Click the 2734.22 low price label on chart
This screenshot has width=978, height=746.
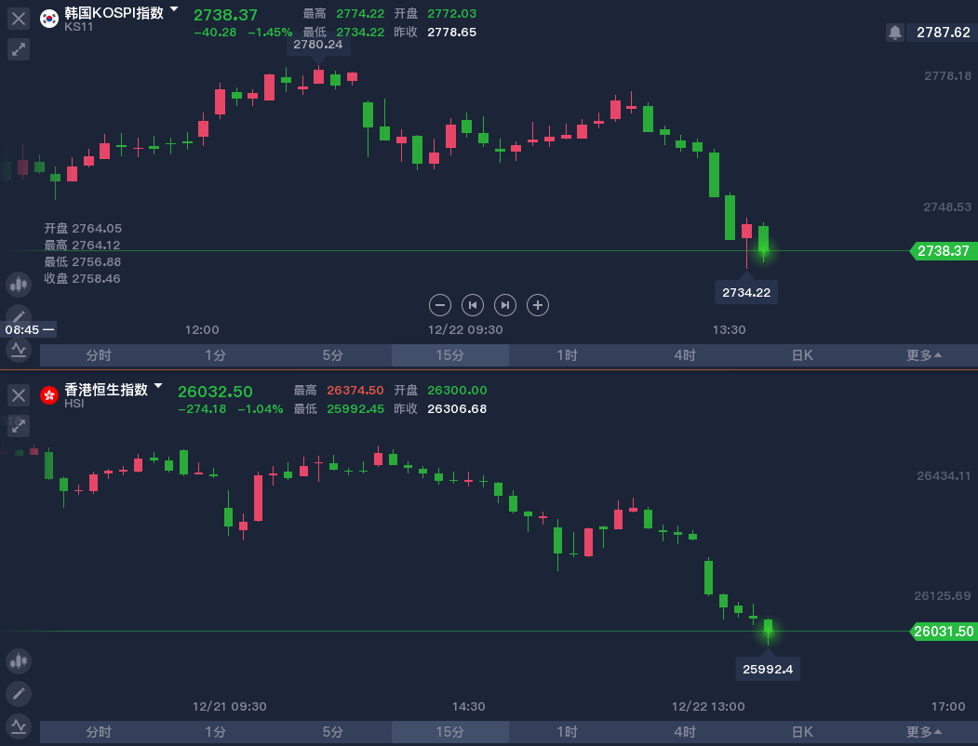pos(746,292)
